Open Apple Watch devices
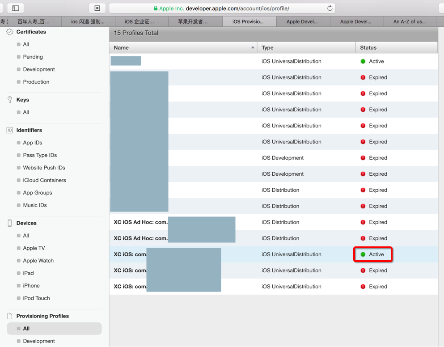This screenshot has height=347, width=444. coord(38,261)
